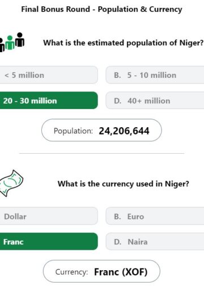Click the green person figure in icon

pyautogui.click(x=10, y=43)
